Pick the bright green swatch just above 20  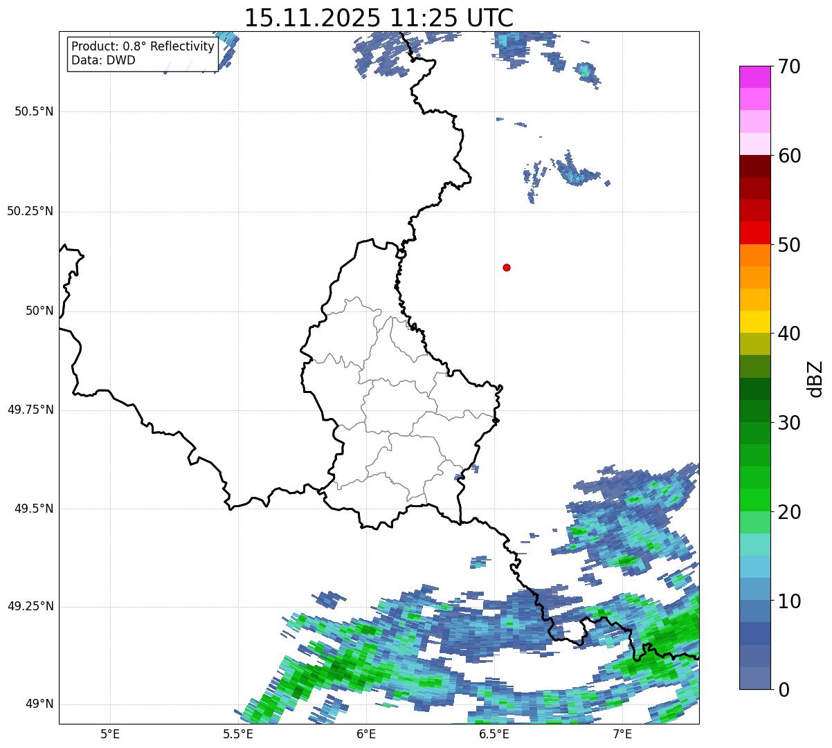(755, 500)
